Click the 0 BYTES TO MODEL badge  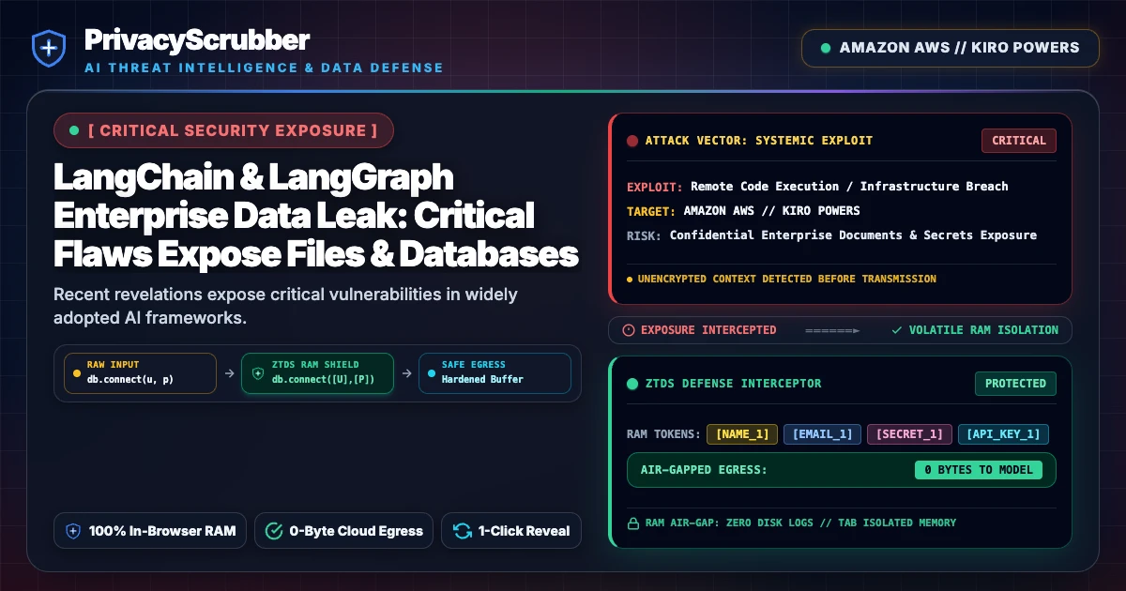[979, 470]
